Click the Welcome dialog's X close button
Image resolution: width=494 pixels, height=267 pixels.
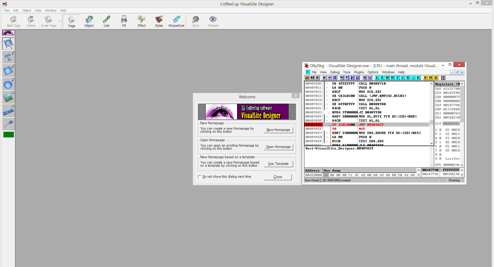pos(296,96)
